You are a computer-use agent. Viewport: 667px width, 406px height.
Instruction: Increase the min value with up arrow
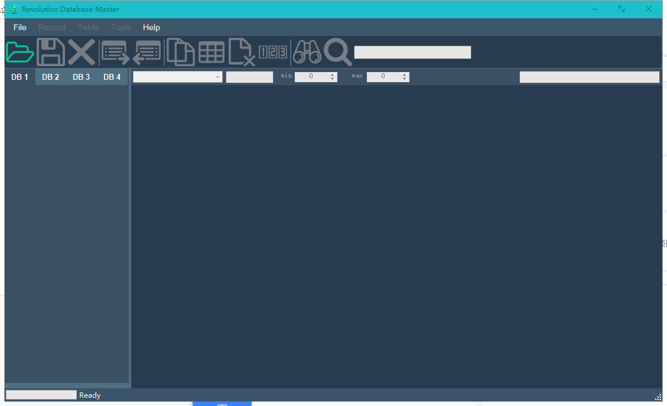click(333, 74)
